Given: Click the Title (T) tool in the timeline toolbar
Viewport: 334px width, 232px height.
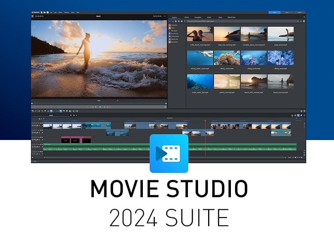Looking at the screenshot, I should pyautogui.click(x=42, y=111).
